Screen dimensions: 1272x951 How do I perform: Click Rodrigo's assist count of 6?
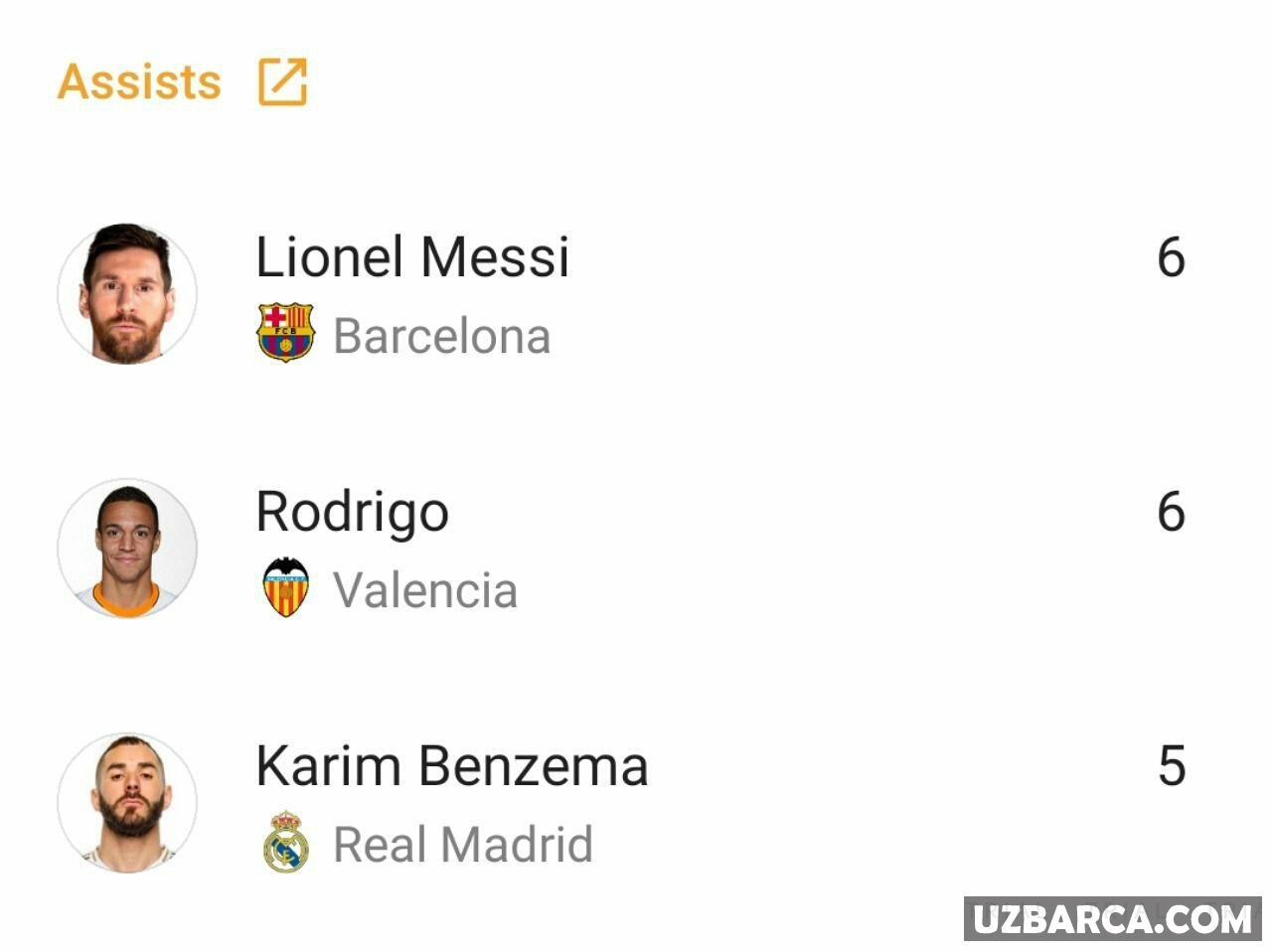(1171, 512)
